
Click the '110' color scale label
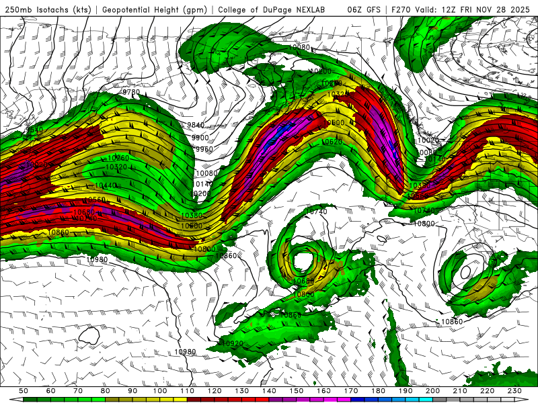188,391
